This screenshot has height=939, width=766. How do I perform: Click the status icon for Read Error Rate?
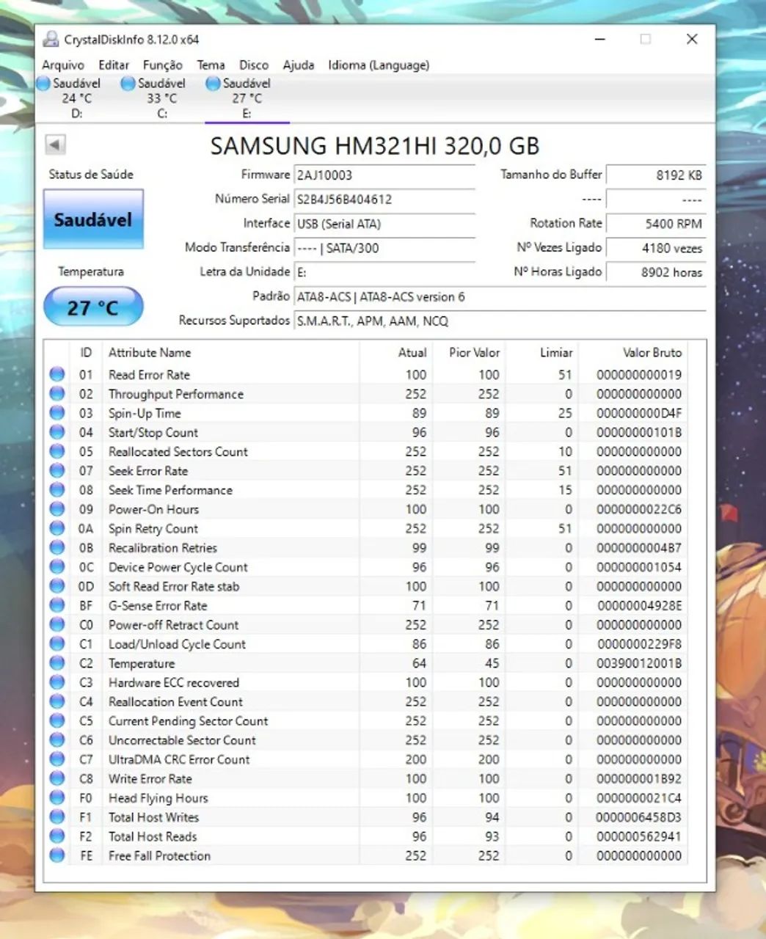(x=56, y=375)
